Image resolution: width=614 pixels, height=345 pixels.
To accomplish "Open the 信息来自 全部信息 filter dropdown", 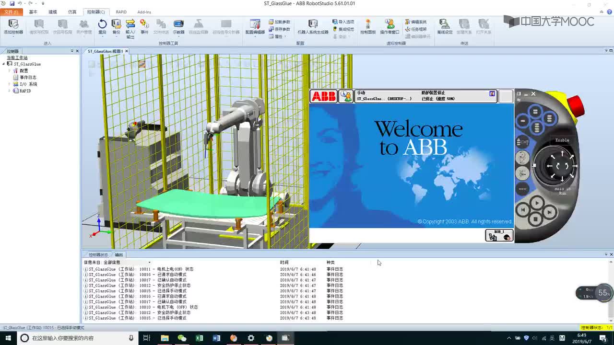I will (149, 262).
